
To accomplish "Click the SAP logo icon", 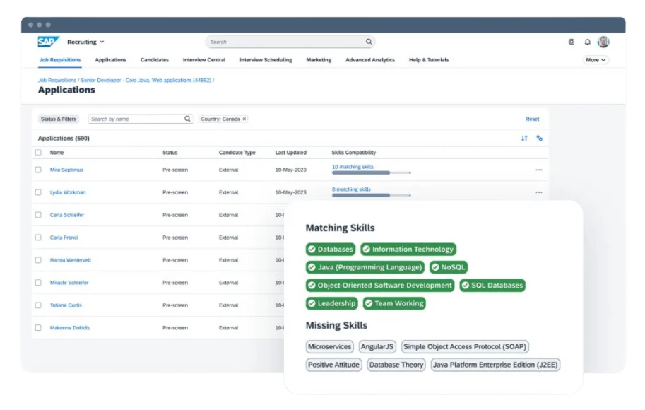I will coord(48,42).
